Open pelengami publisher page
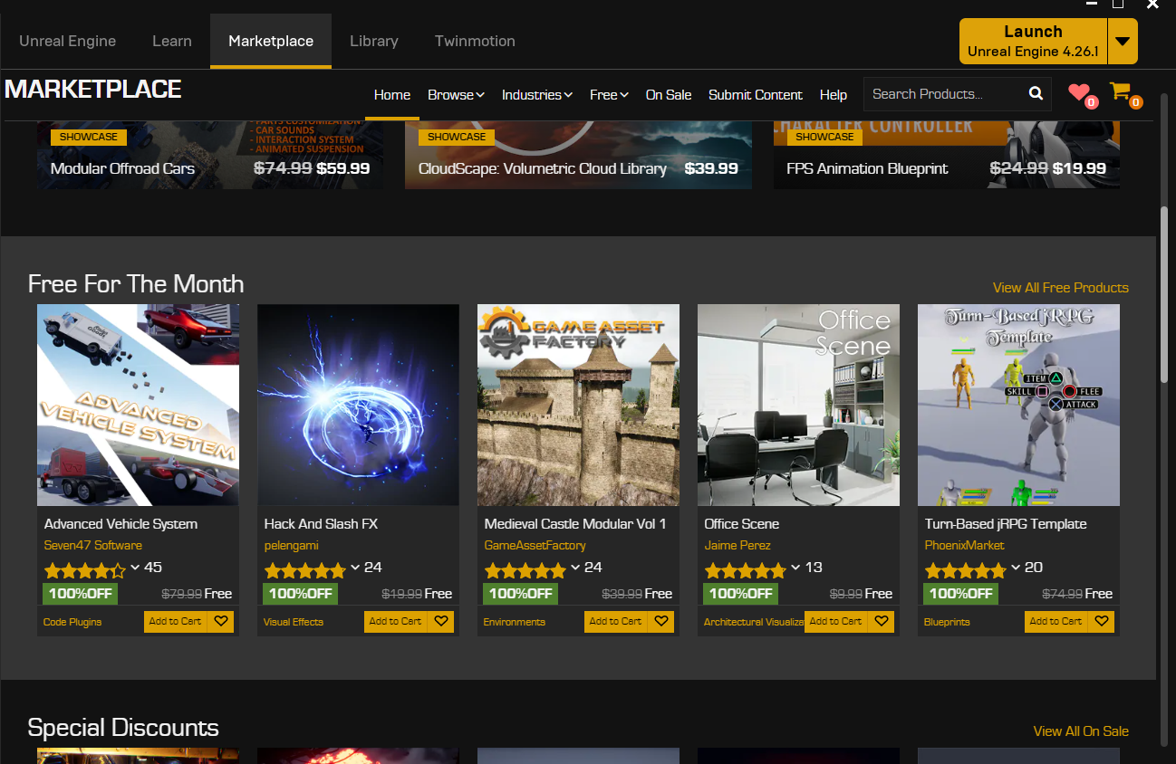The width and height of the screenshot is (1176, 764). tap(292, 546)
